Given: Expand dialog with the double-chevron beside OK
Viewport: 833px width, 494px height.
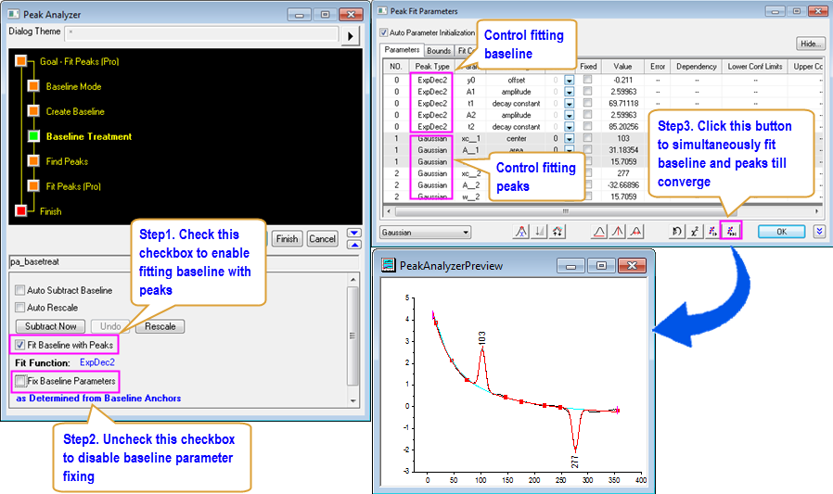Looking at the screenshot, I should coord(819,232).
